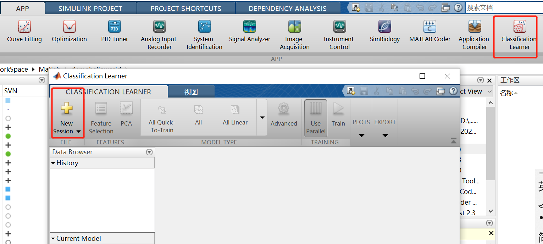Click Feature Selection in Classification Learner

pyautogui.click(x=101, y=118)
